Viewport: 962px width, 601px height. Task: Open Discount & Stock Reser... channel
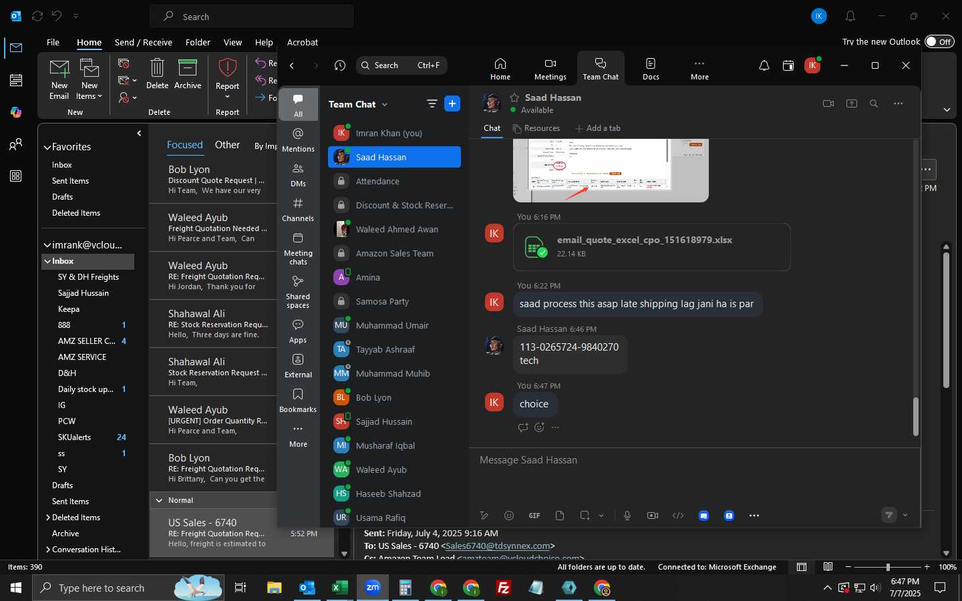(394, 205)
